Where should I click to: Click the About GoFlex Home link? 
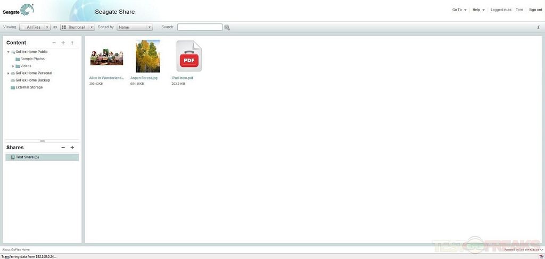coord(16,249)
